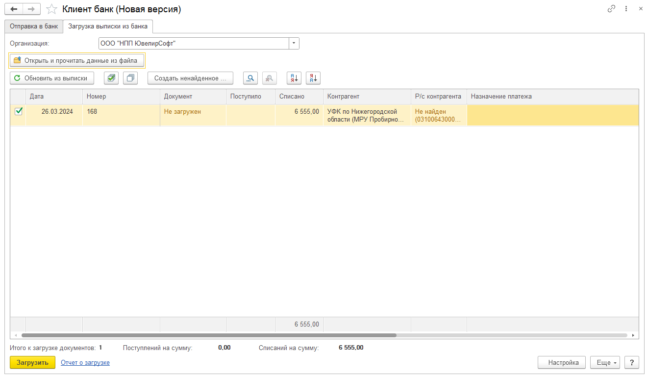Viewport: 647px width, 378px height.
Task: Check all rows icon in toolbar
Action: (x=111, y=78)
